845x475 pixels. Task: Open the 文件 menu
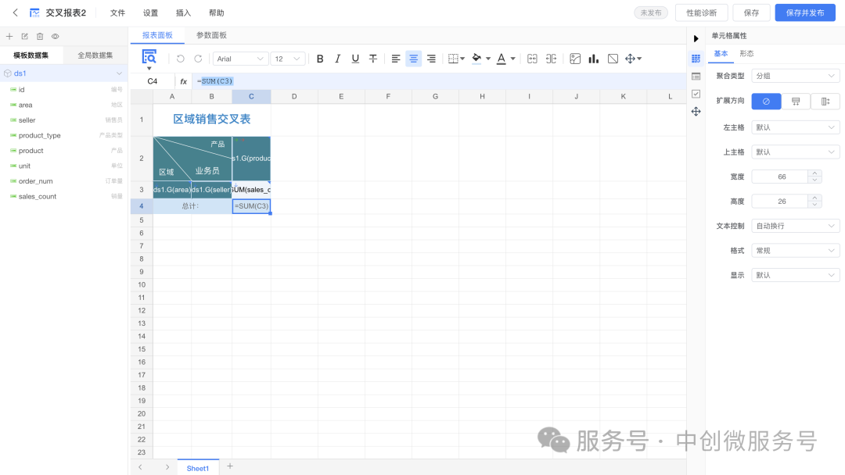point(117,13)
